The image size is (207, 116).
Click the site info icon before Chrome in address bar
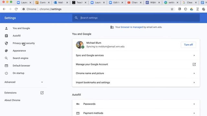pyautogui.click(x=24, y=9)
